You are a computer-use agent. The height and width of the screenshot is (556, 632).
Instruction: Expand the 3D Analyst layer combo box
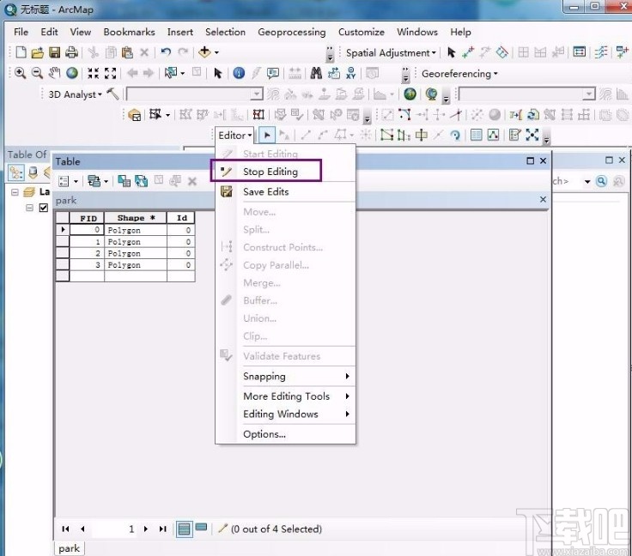coord(256,94)
